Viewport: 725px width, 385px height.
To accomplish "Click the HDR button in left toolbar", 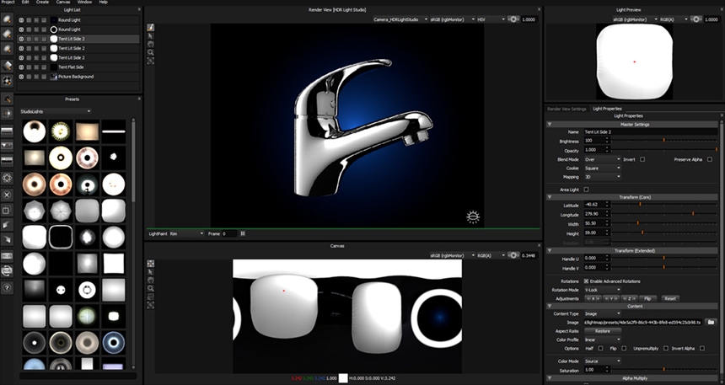I will point(7,255).
